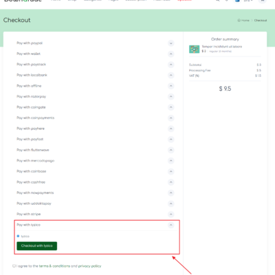The image size is (275, 275).
Task: Click Checkout with iyzico button
Action: (37, 246)
